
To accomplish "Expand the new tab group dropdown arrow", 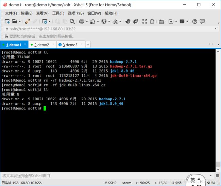I will tap(176, 21).
